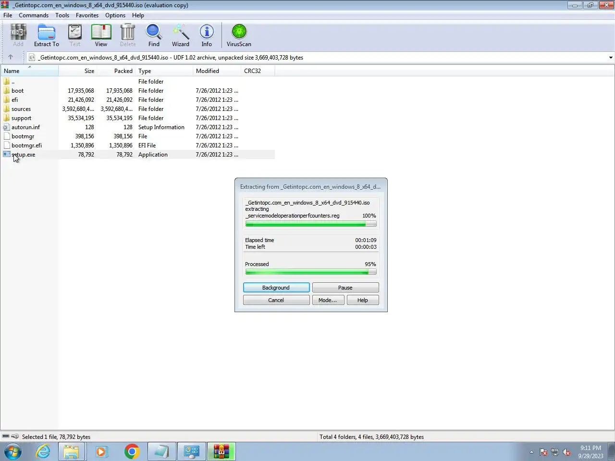
Task: Sort by the Packed column header
Action: 116,71
